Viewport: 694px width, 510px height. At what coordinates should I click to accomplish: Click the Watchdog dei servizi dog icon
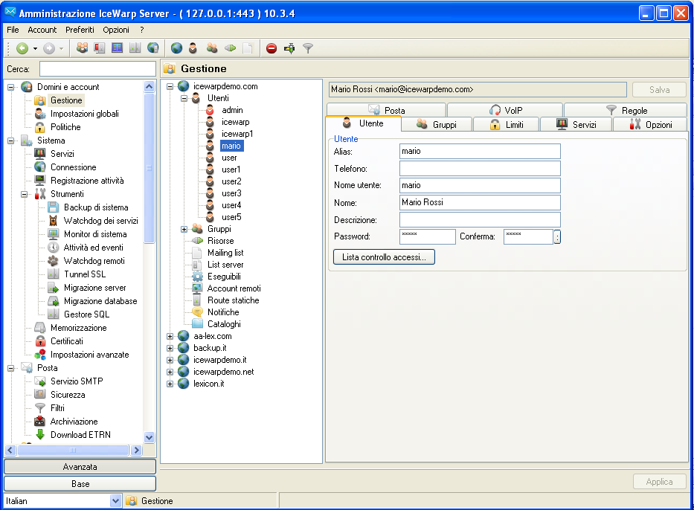point(53,221)
